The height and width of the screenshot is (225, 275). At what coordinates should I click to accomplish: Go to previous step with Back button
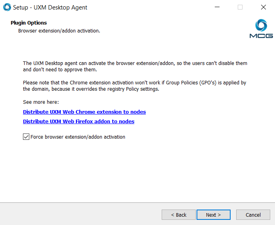coord(178,215)
